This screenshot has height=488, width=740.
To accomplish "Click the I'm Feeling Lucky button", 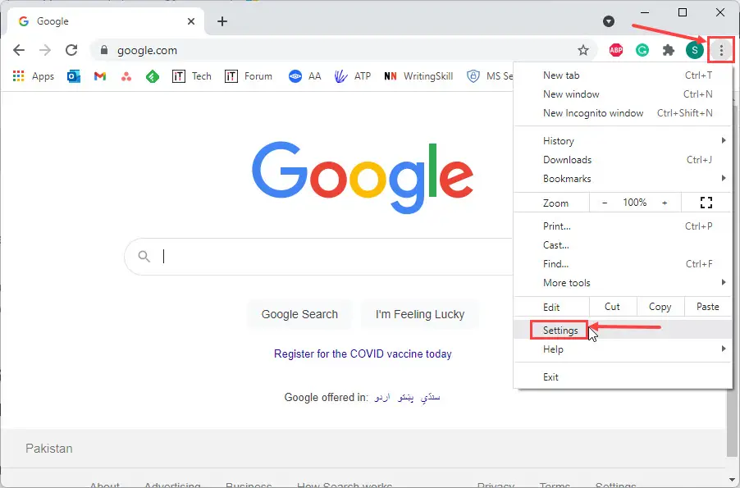I will 420,314.
